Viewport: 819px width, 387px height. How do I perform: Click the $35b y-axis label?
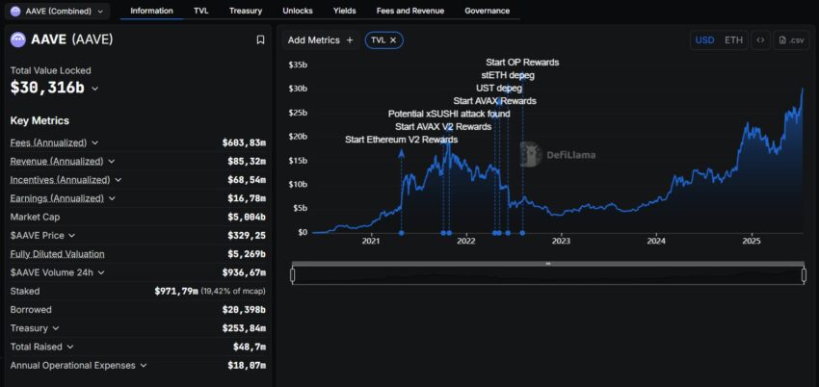tap(299, 64)
